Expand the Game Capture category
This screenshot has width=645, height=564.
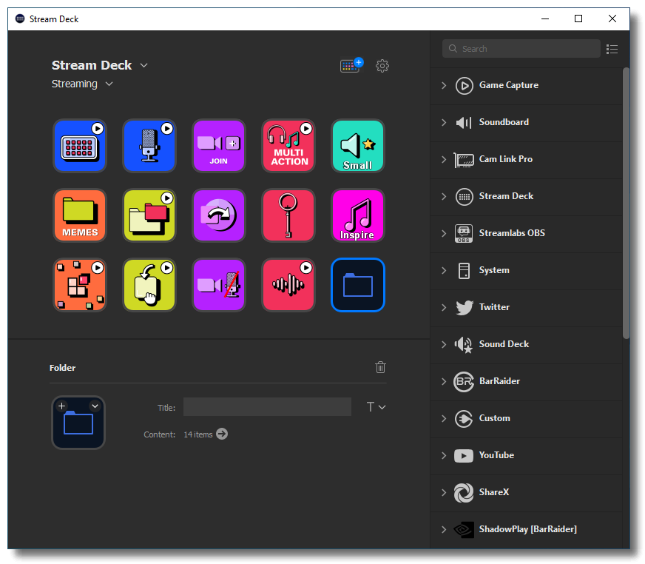pos(444,86)
